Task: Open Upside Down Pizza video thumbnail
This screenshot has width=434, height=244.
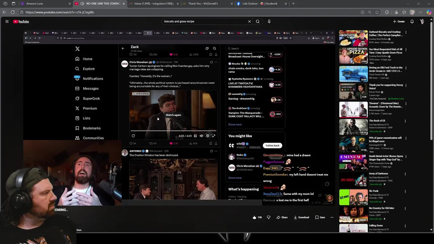Action: [x=353, y=56]
